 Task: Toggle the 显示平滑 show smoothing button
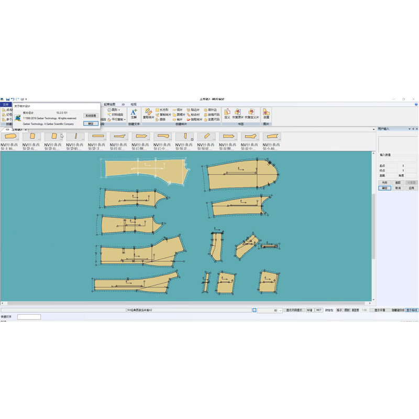coord(379,310)
